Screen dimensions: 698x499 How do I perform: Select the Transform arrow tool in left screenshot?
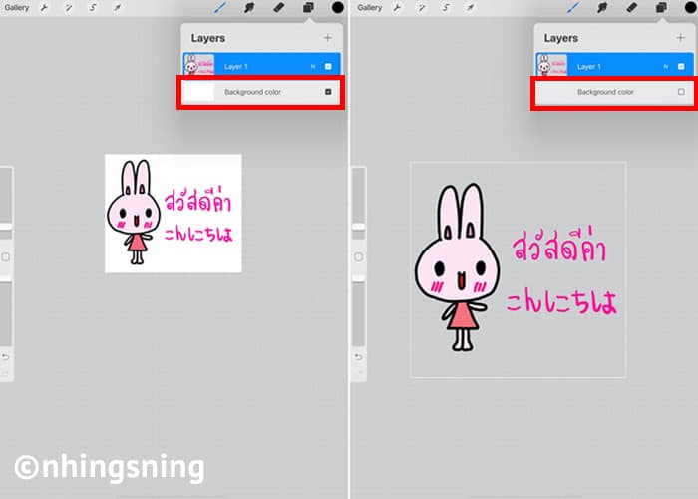117,8
